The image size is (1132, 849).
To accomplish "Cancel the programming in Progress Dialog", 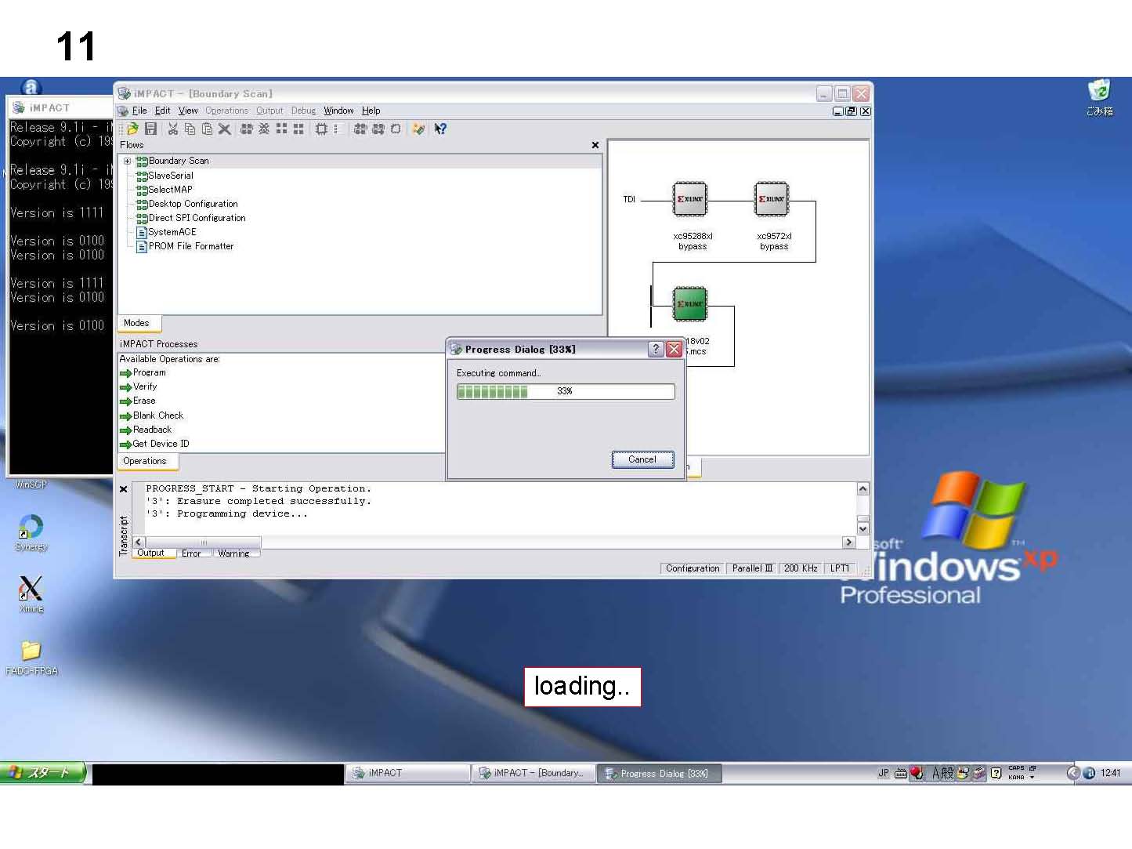I will coord(642,459).
